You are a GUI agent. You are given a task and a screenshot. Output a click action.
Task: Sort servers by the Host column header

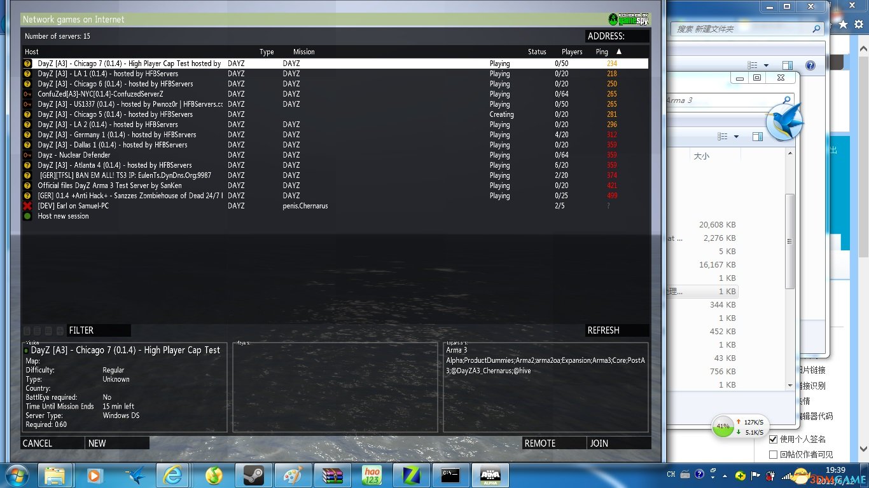coord(32,51)
